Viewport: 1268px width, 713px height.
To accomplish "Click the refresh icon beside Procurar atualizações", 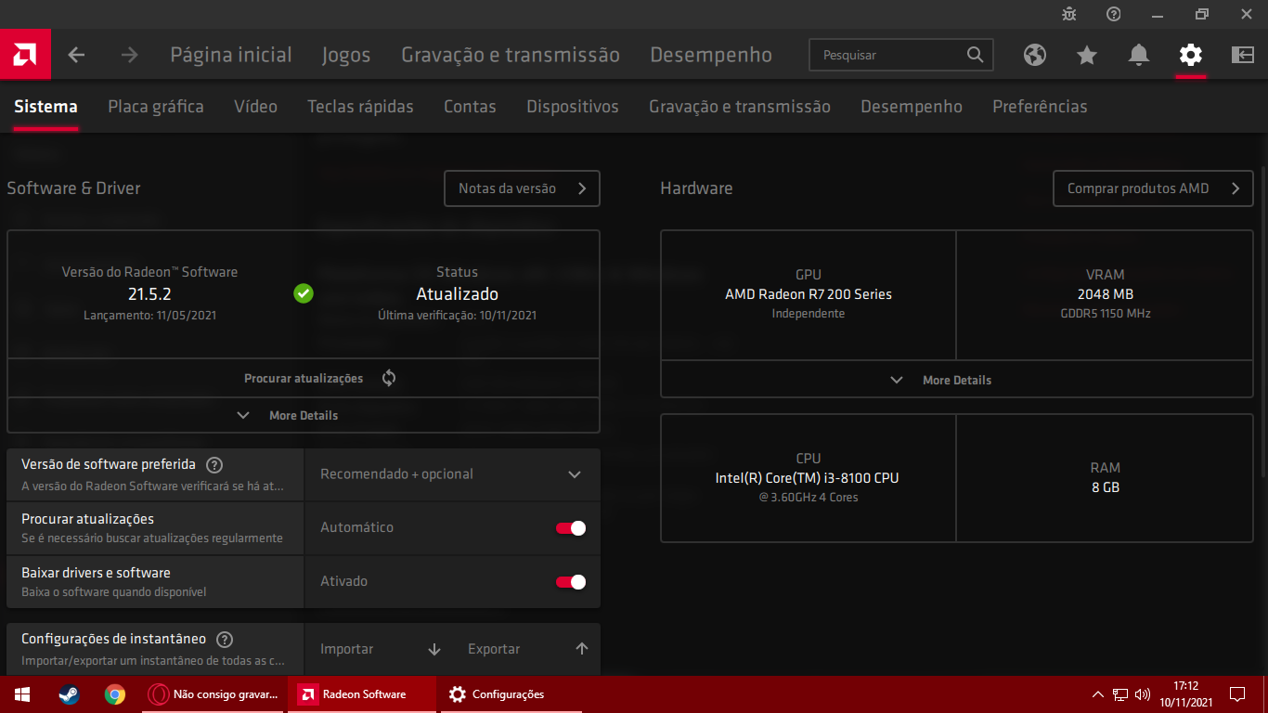I will [389, 378].
